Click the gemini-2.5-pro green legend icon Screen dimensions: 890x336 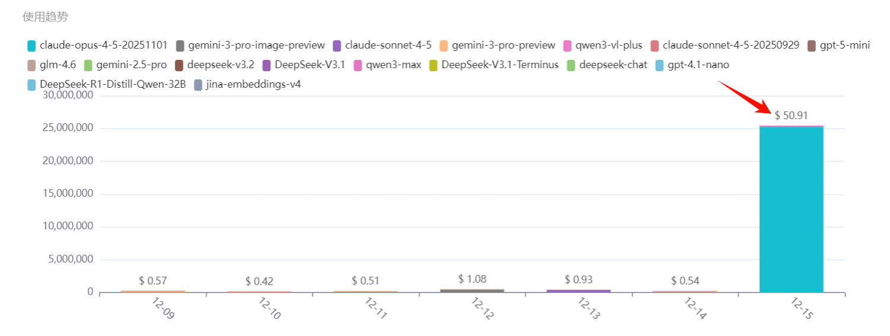pos(88,65)
